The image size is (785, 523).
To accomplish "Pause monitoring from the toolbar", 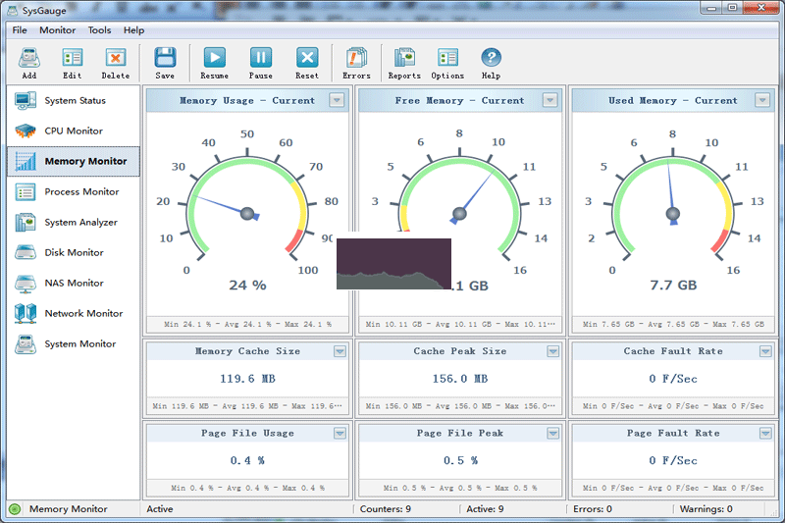I will coord(261,59).
